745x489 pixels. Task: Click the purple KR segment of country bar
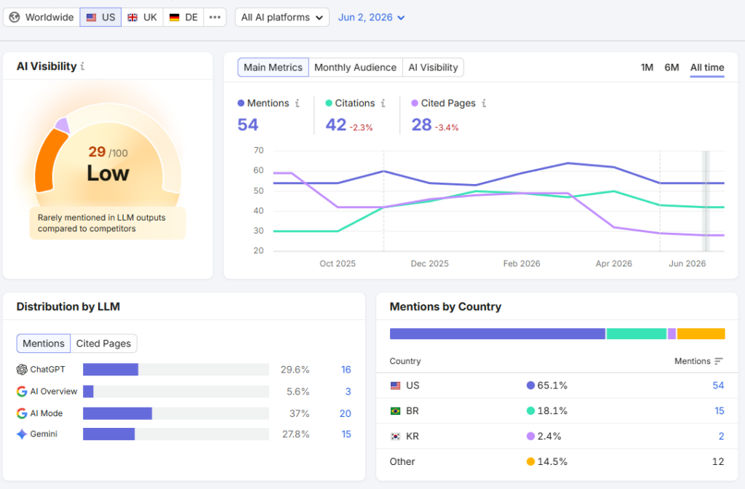tap(672, 333)
